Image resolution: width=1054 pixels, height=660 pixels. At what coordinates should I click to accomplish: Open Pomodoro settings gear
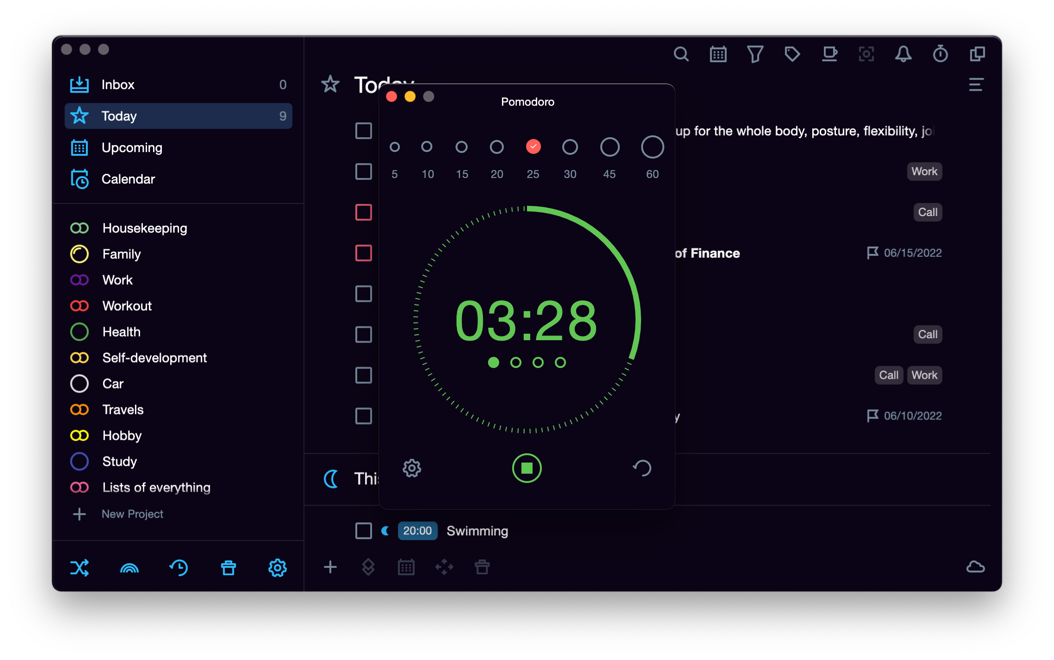(x=412, y=469)
